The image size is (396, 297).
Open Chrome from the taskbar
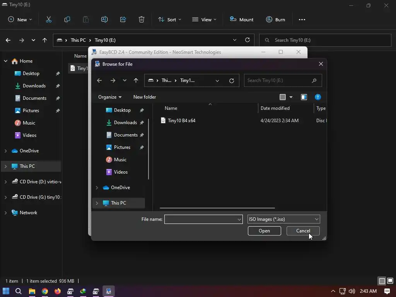click(45, 291)
